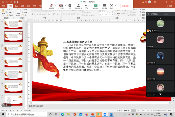Select slide 13 thumbnail in the slide panel
The height and width of the screenshot is (117, 175).
pos(13,49)
